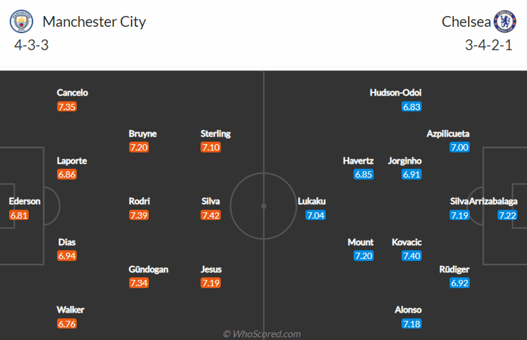527x340 pixels.
Task: Select Rodri's 7.39 rating badge
Action: click(x=139, y=215)
